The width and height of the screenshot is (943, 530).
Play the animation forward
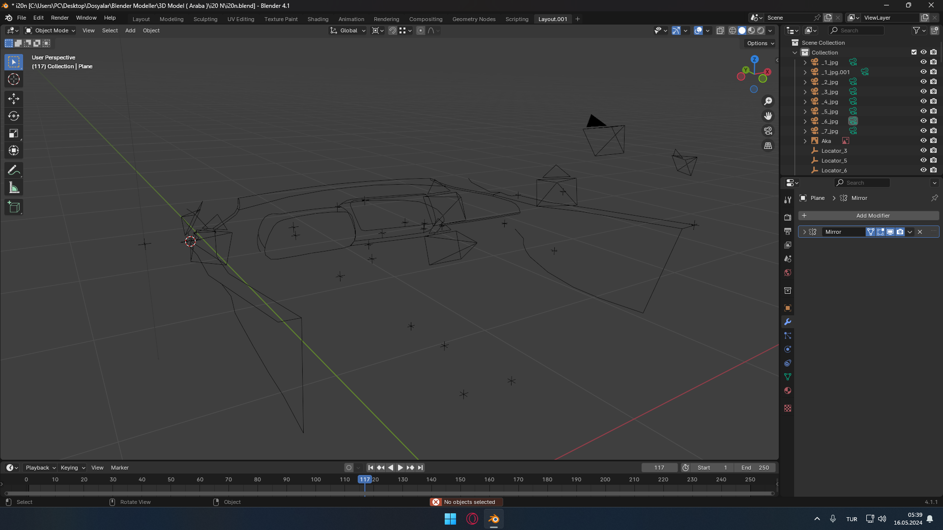(x=400, y=468)
